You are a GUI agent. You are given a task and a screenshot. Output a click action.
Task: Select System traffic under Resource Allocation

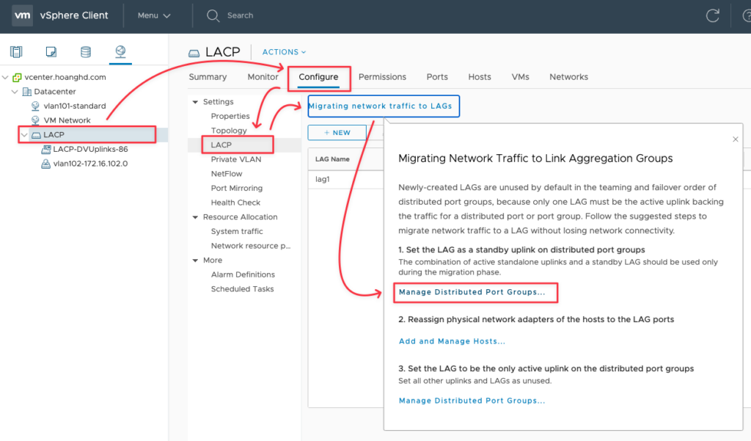pyautogui.click(x=237, y=231)
